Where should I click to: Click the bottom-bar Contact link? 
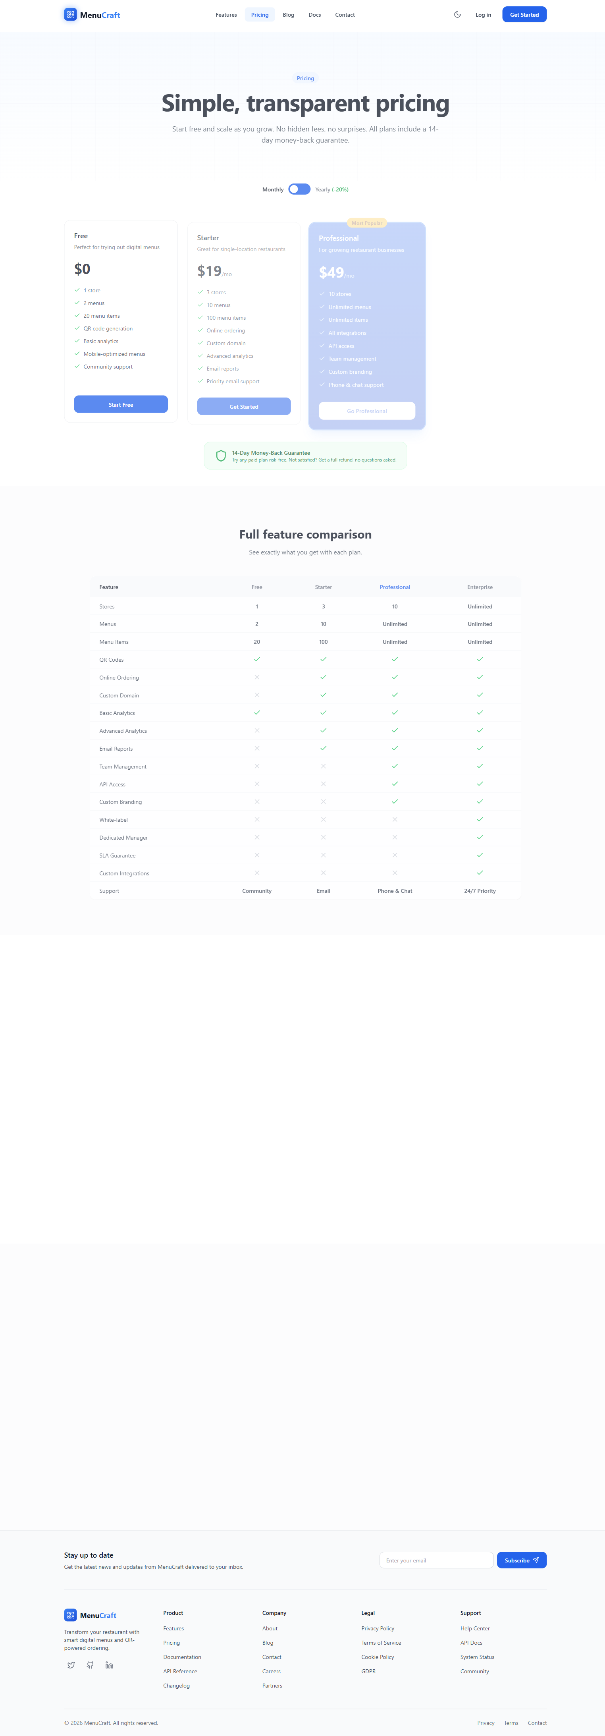pyautogui.click(x=537, y=1722)
